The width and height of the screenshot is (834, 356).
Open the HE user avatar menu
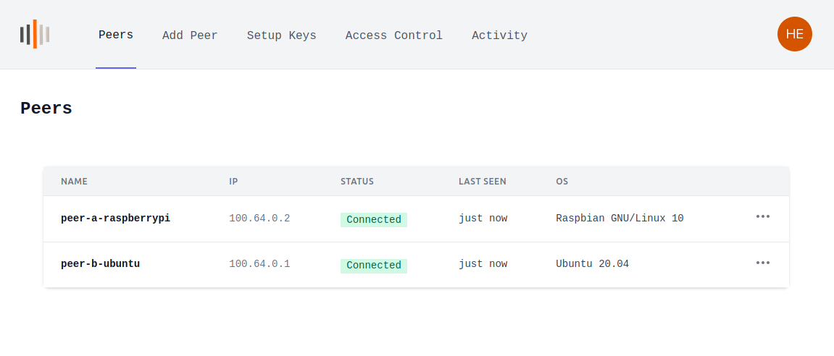pos(794,34)
